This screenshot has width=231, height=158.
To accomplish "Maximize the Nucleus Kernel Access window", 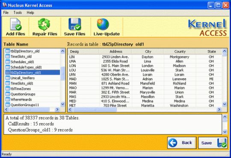I will coord(218,6).
